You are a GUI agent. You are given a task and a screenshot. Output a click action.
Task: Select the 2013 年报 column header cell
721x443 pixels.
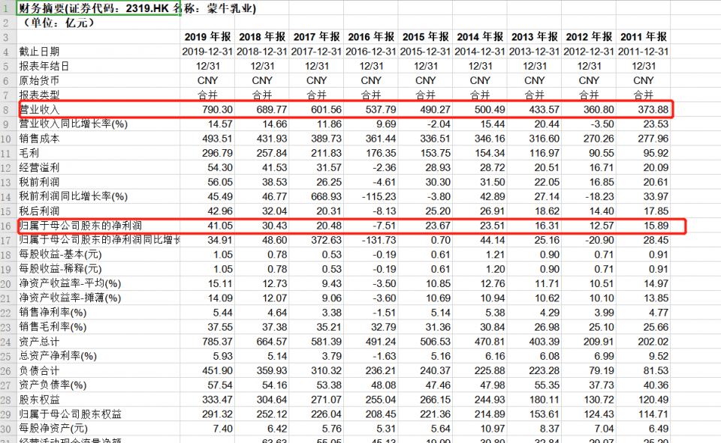coord(534,37)
